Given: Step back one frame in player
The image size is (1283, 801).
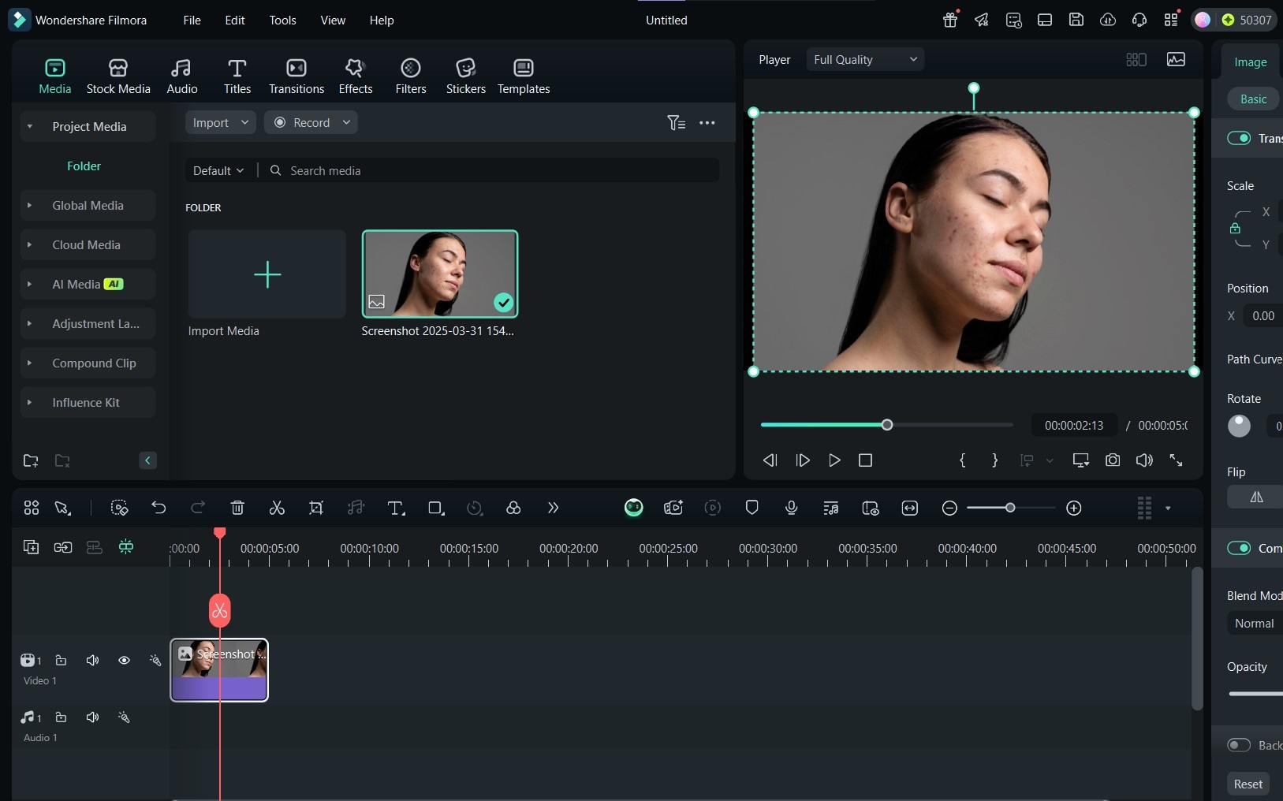Looking at the screenshot, I should click(770, 460).
